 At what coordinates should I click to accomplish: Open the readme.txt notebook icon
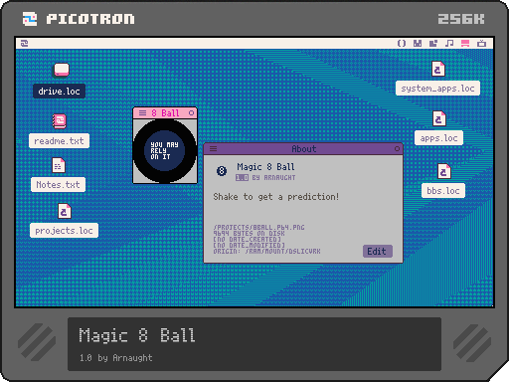[60, 120]
